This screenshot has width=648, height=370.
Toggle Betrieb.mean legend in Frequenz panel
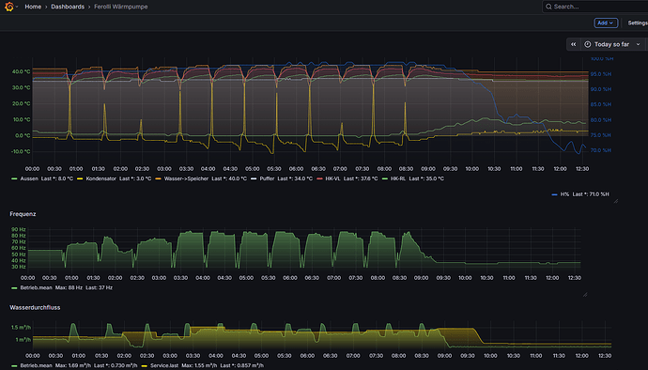[x=36, y=287]
